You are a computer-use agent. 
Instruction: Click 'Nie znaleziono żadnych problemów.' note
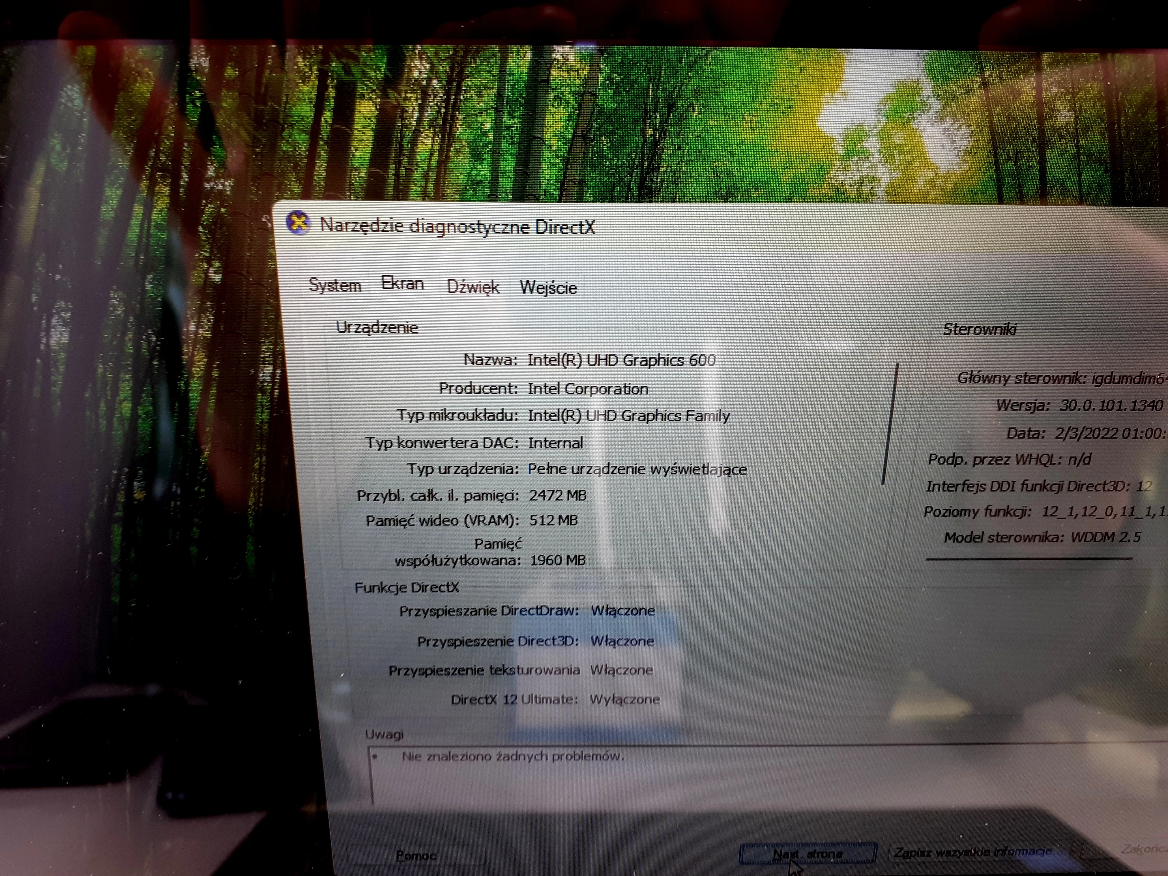coord(513,757)
